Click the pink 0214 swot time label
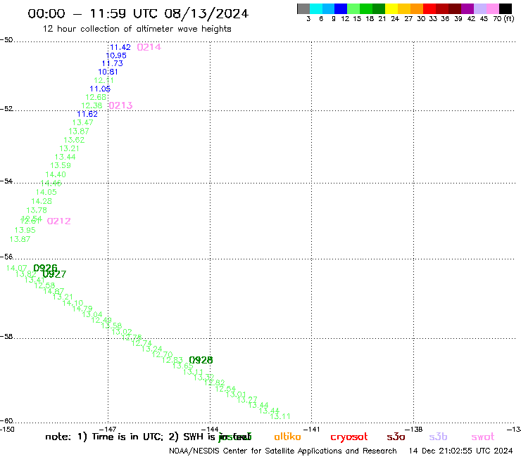521x457 pixels. pos(149,47)
